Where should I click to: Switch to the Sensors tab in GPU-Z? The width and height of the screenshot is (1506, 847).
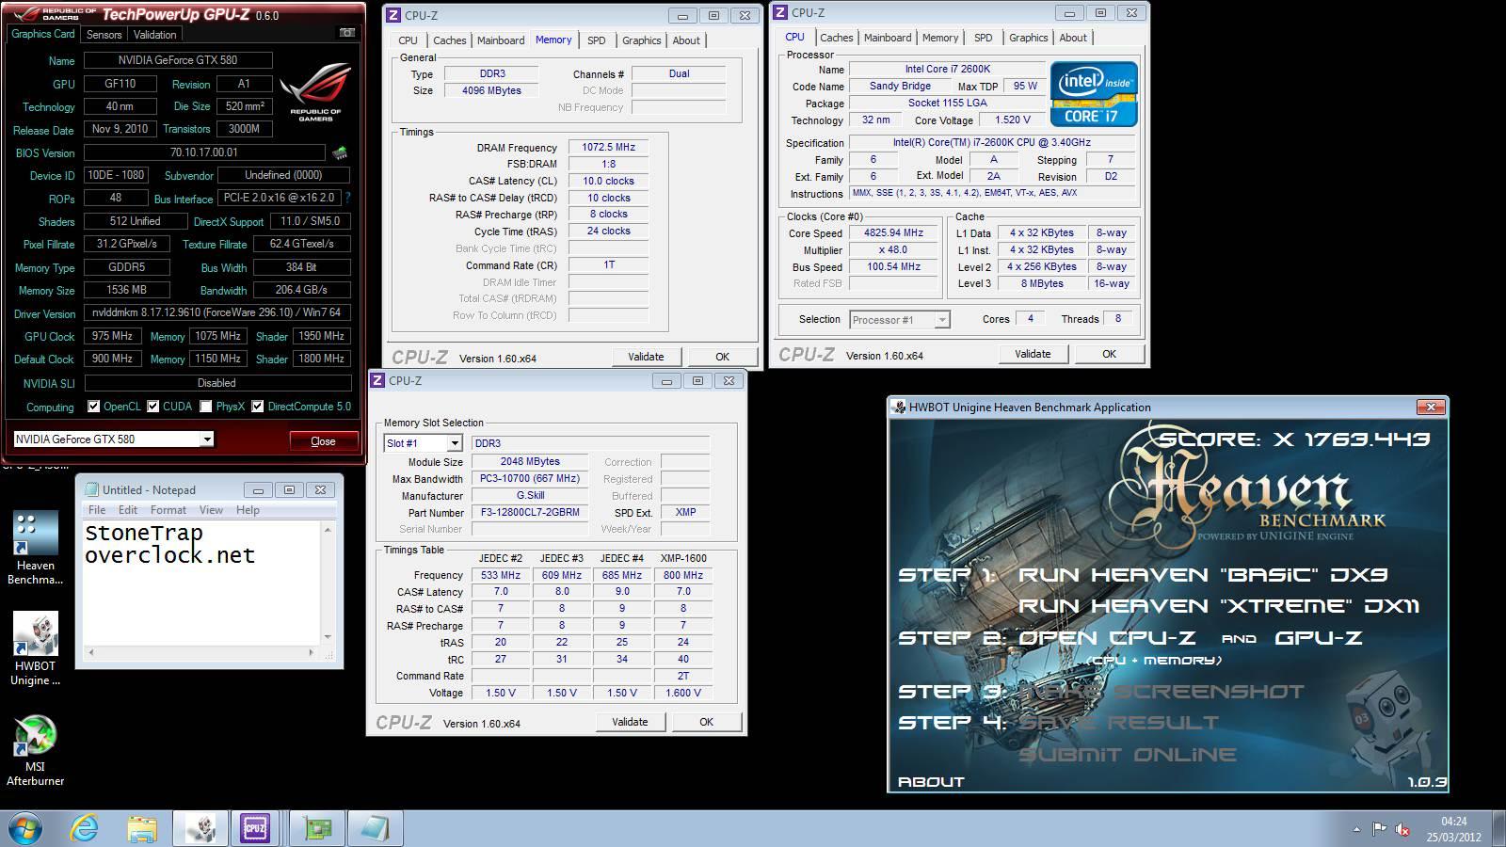(x=104, y=34)
